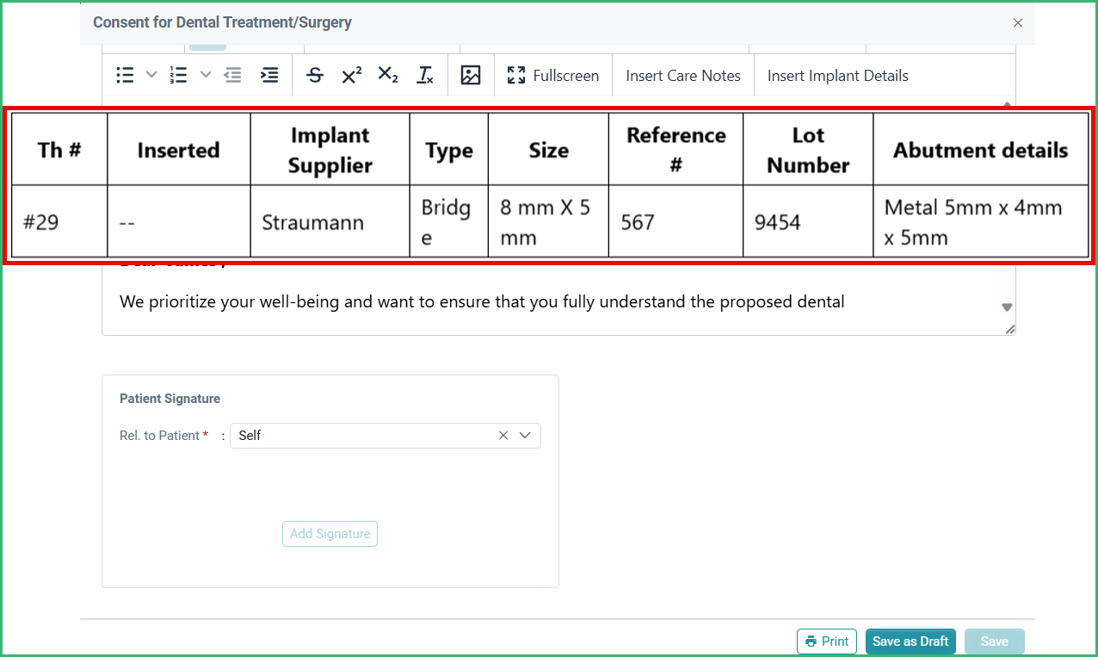1098x657 pixels.
Task: Insert a numbered list
Action: (x=179, y=75)
